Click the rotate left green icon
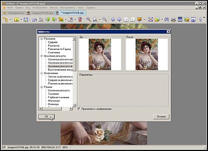 [x=47, y=20]
